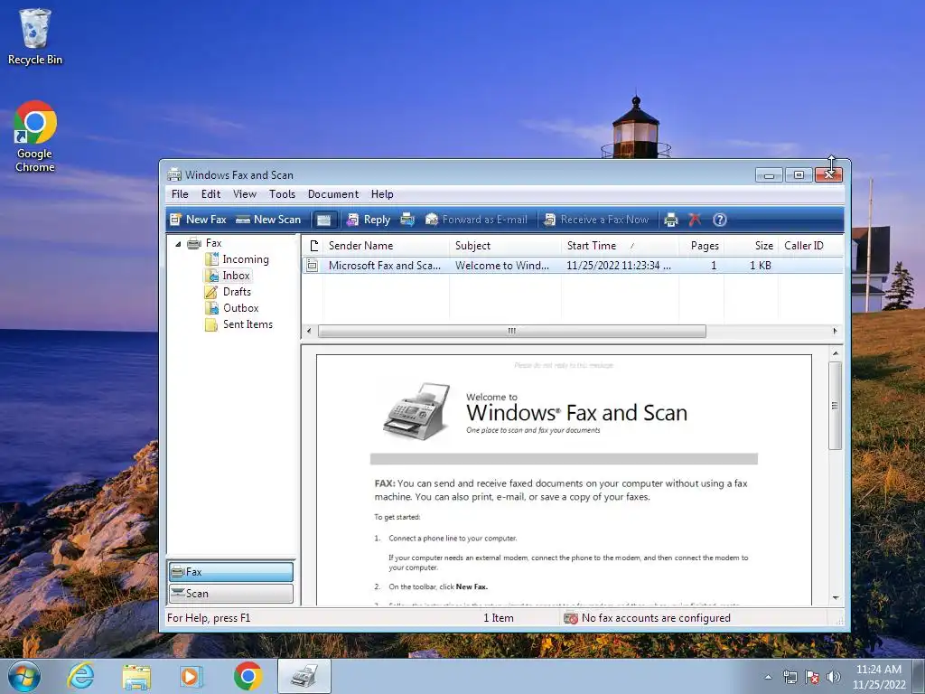The image size is (925, 694).
Task: Click the Windows Fax and Scan title bar icon
Action: 174,174
